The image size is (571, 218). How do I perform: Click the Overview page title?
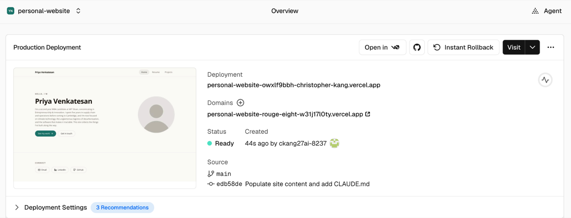285,11
